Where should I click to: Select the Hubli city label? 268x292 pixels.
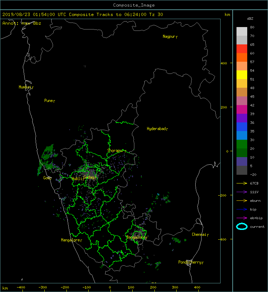point(78,179)
